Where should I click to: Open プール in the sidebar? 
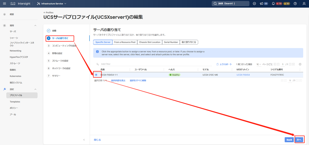pos(13,114)
